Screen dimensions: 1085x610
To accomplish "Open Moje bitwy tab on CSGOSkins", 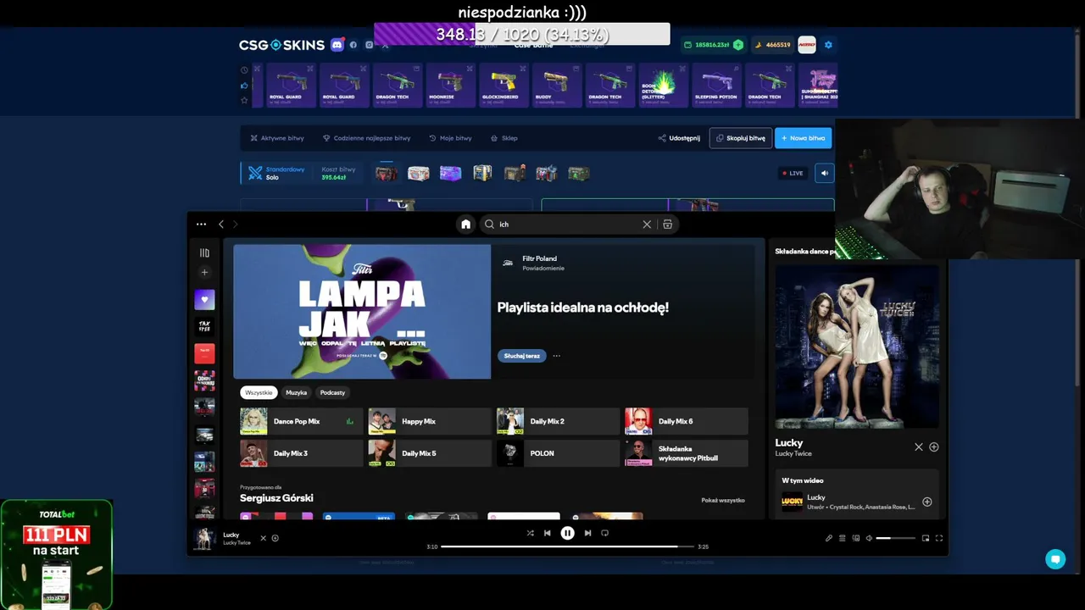I will (450, 138).
